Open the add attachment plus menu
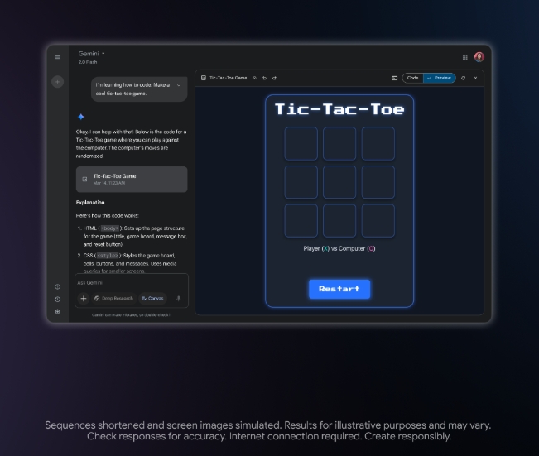Screen dimensions: 539x456 click(x=84, y=298)
